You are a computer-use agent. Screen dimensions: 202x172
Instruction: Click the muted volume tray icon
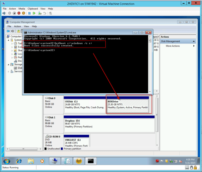pyautogui.click(x=181, y=161)
